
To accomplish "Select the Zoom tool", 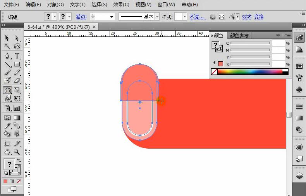I will [x=17, y=152].
